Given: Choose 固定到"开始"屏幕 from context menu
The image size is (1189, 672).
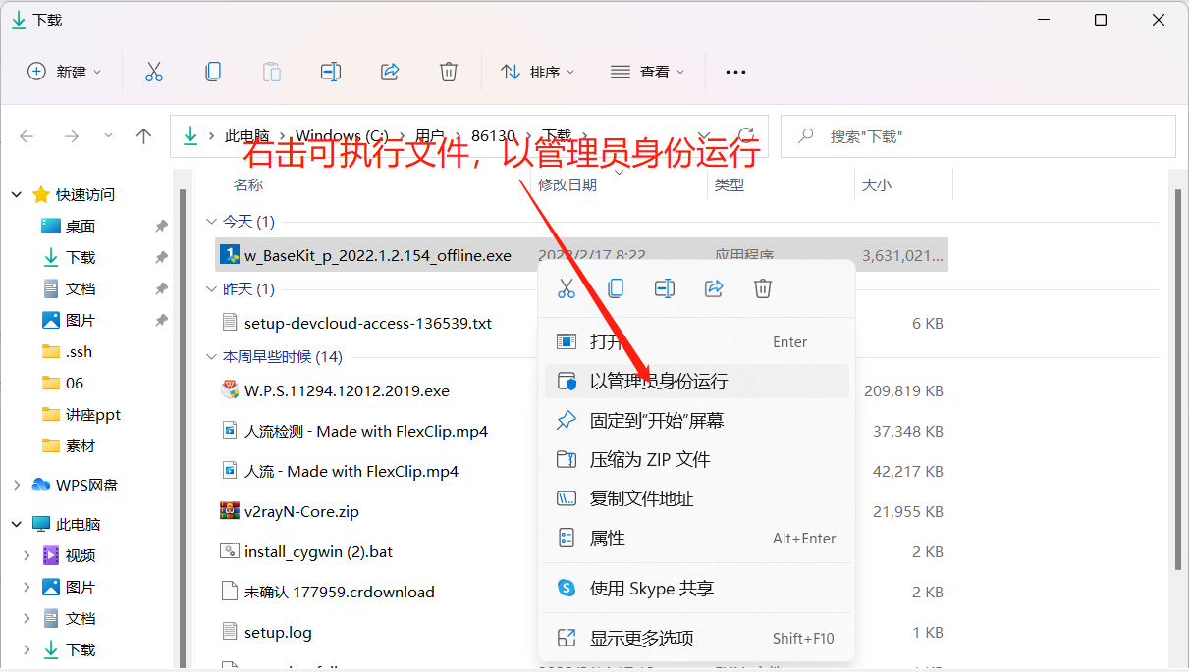Looking at the screenshot, I should 696,420.
